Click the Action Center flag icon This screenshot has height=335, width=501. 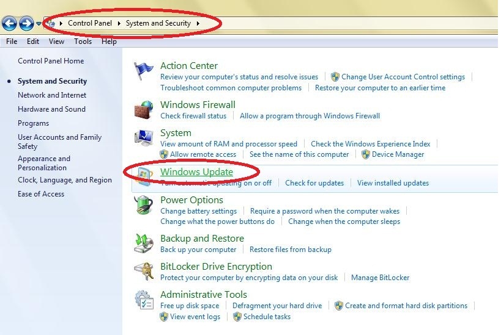click(x=143, y=71)
